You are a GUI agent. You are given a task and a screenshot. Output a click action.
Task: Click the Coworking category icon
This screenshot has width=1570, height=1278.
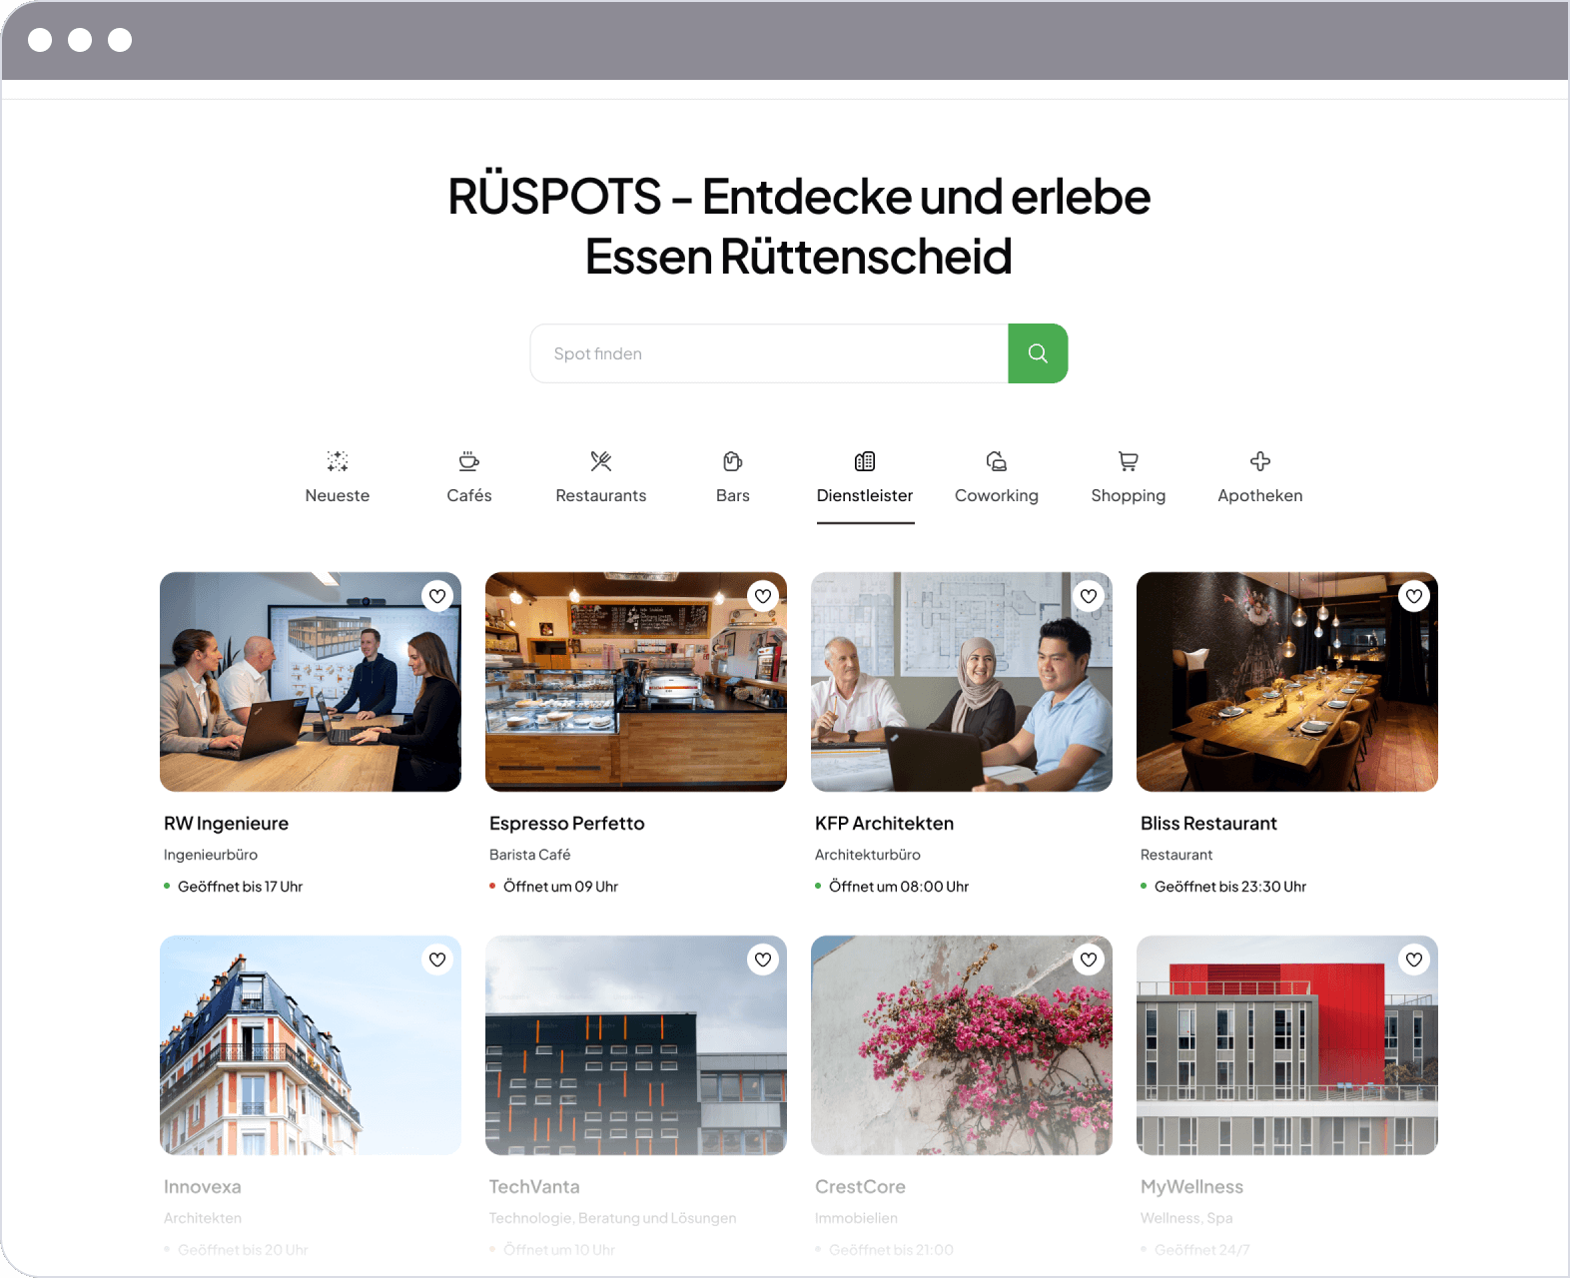click(996, 461)
